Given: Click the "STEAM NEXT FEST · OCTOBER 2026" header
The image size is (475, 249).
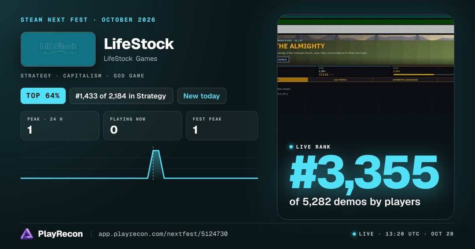Looking at the screenshot, I should click(88, 20).
